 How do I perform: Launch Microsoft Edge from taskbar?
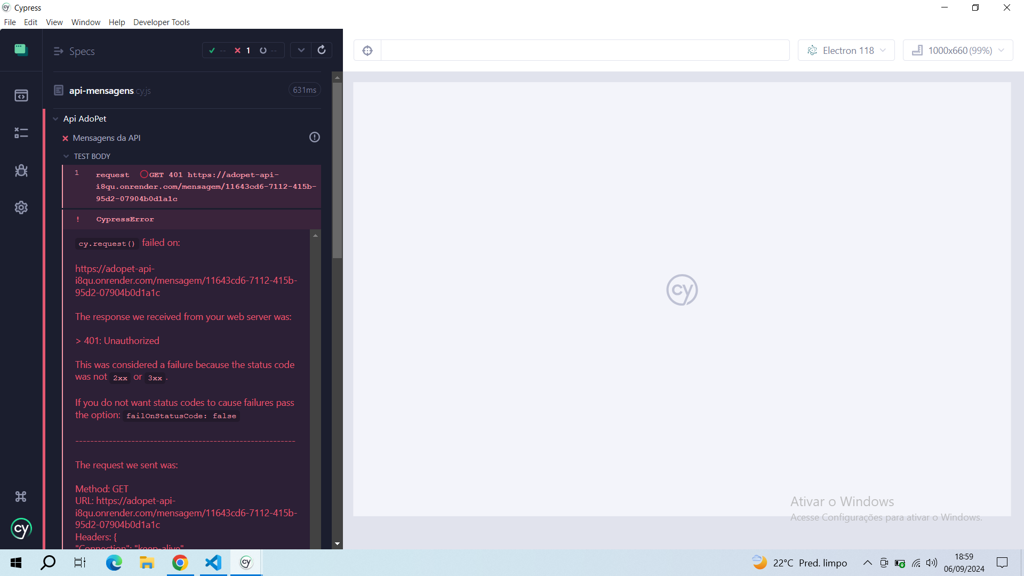click(x=114, y=563)
